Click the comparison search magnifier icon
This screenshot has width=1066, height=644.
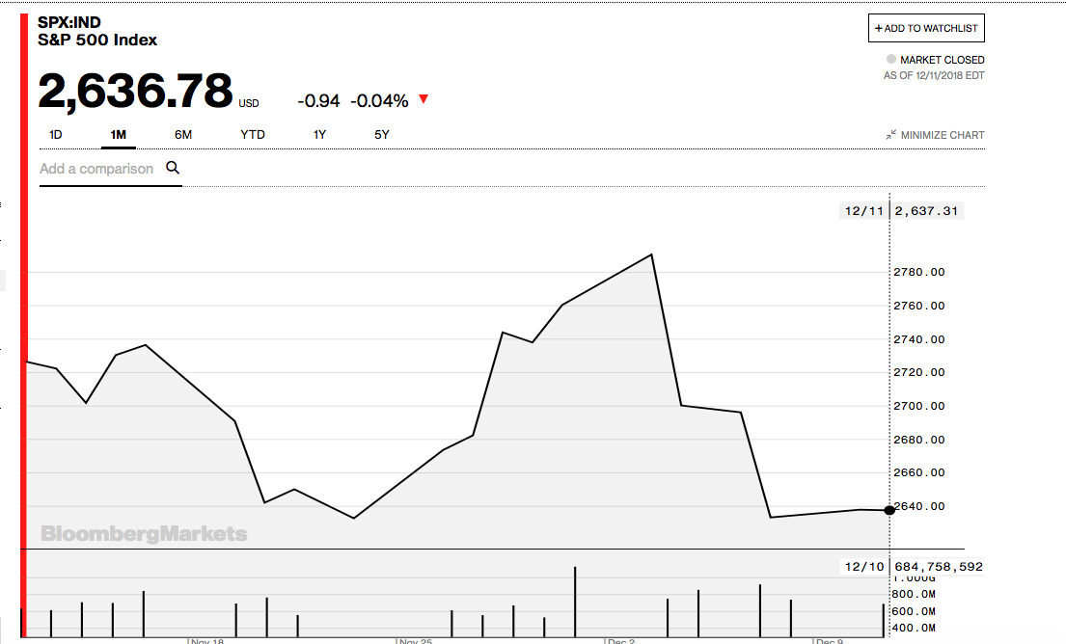click(x=173, y=167)
